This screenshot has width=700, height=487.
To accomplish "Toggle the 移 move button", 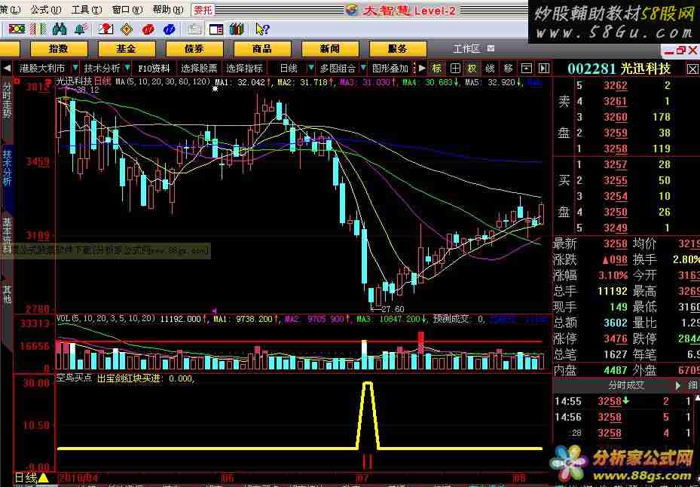I will click(x=508, y=69).
